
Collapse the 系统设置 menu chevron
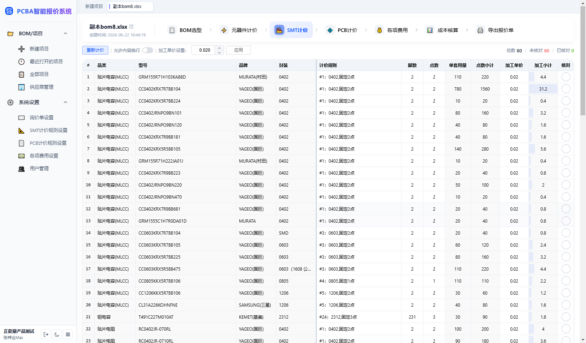tap(65, 102)
